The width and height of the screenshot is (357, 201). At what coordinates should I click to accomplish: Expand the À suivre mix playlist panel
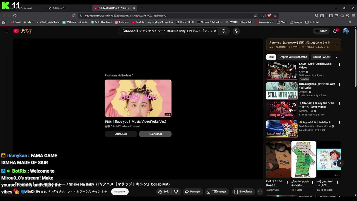[x=336, y=45]
